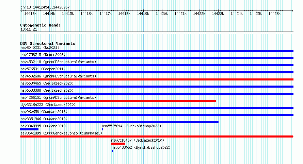This screenshot has width=303, height=164.
Task: Select the 14424k ruler position
Action: (x=237, y=14)
